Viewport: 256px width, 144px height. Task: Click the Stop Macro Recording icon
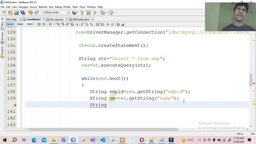[x=112, y=24]
